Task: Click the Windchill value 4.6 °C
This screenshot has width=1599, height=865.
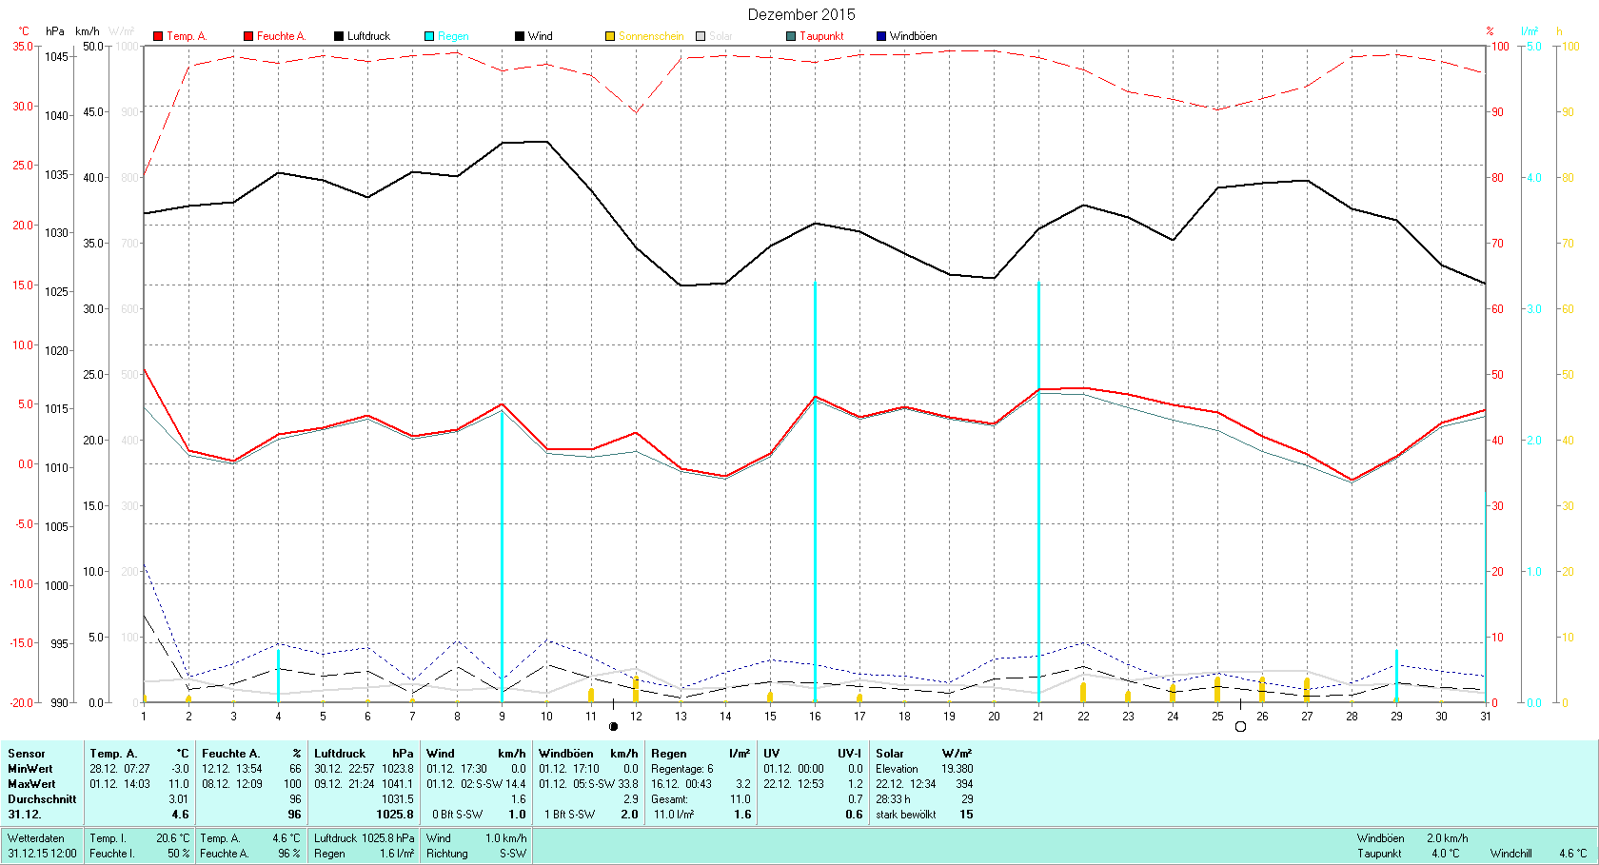Action: click(1573, 854)
